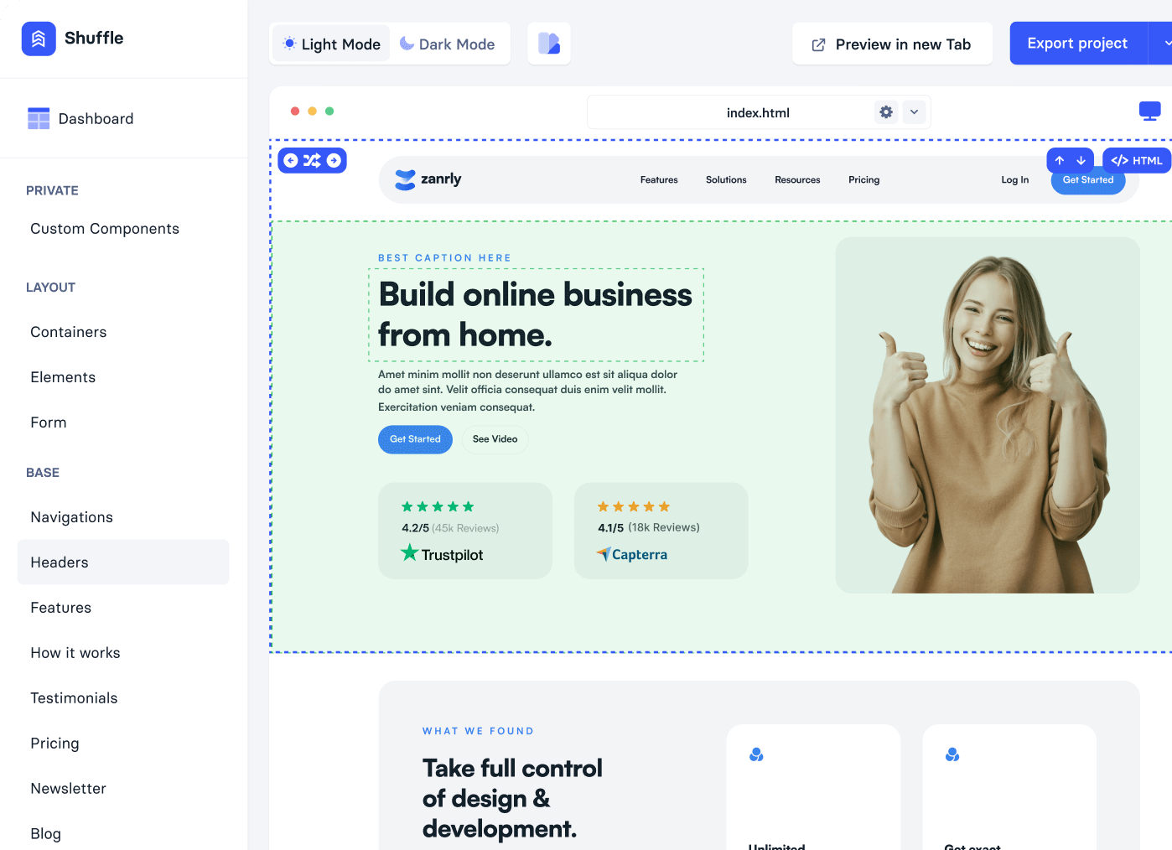Open Navigations category

click(71, 517)
